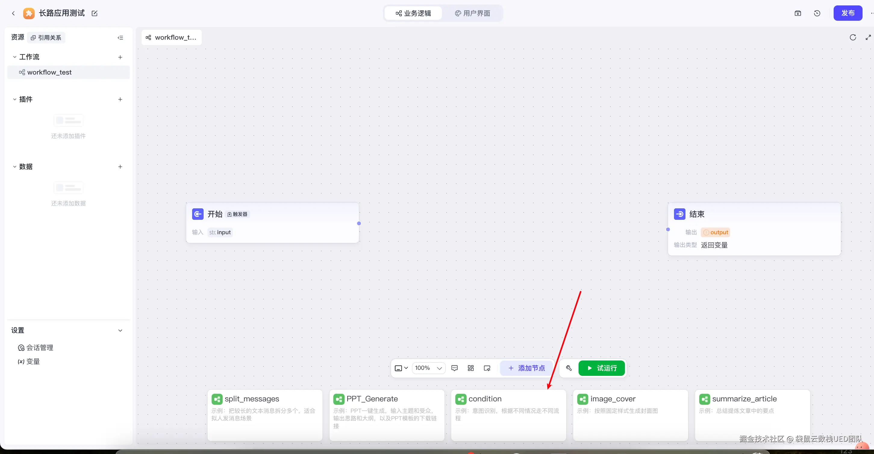Open the 100% zoom level dropdown
This screenshot has width=874, height=454.
pos(429,368)
